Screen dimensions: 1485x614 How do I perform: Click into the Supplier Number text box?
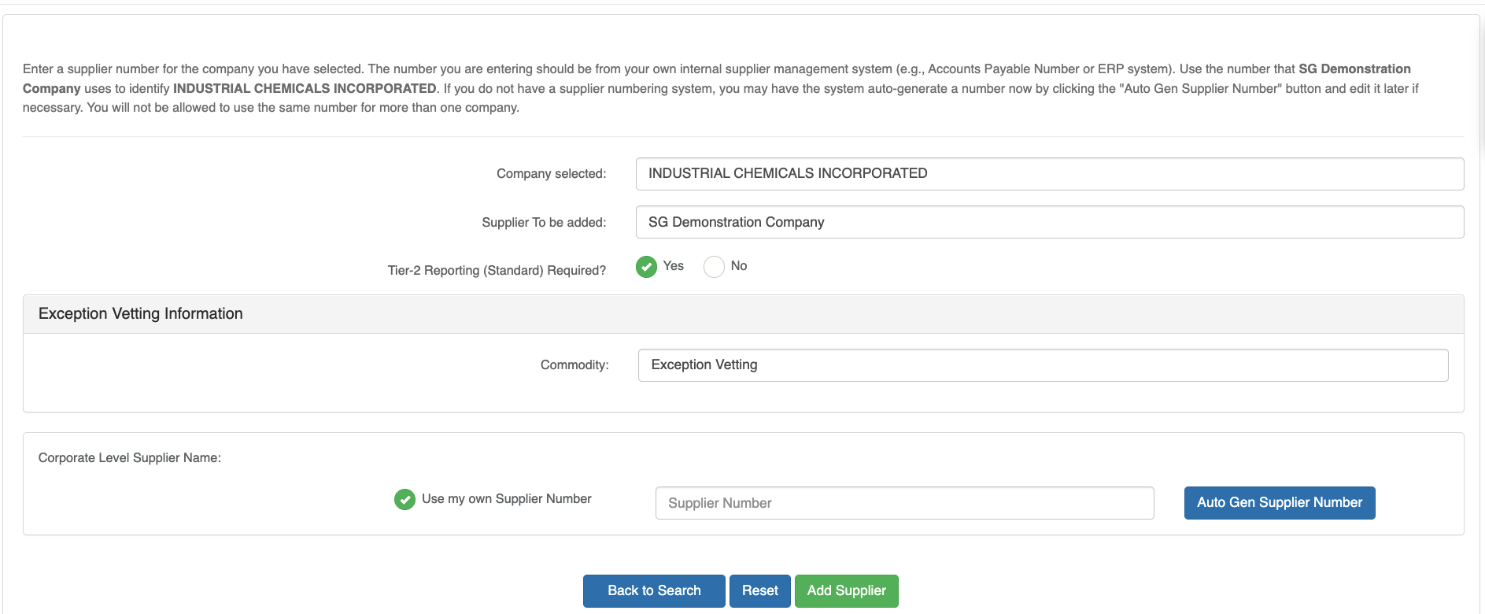tap(904, 503)
